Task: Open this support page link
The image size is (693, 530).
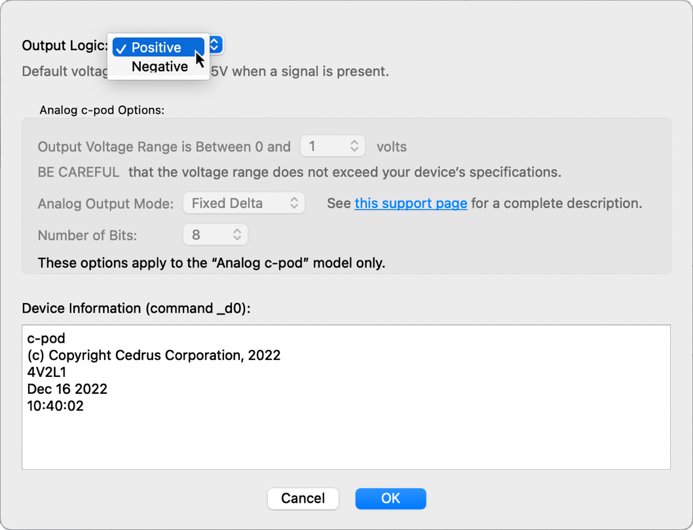Action: click(411, 203)
